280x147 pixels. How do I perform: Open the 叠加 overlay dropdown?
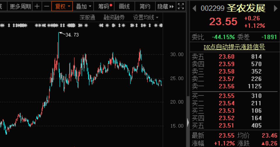(83, 7)
